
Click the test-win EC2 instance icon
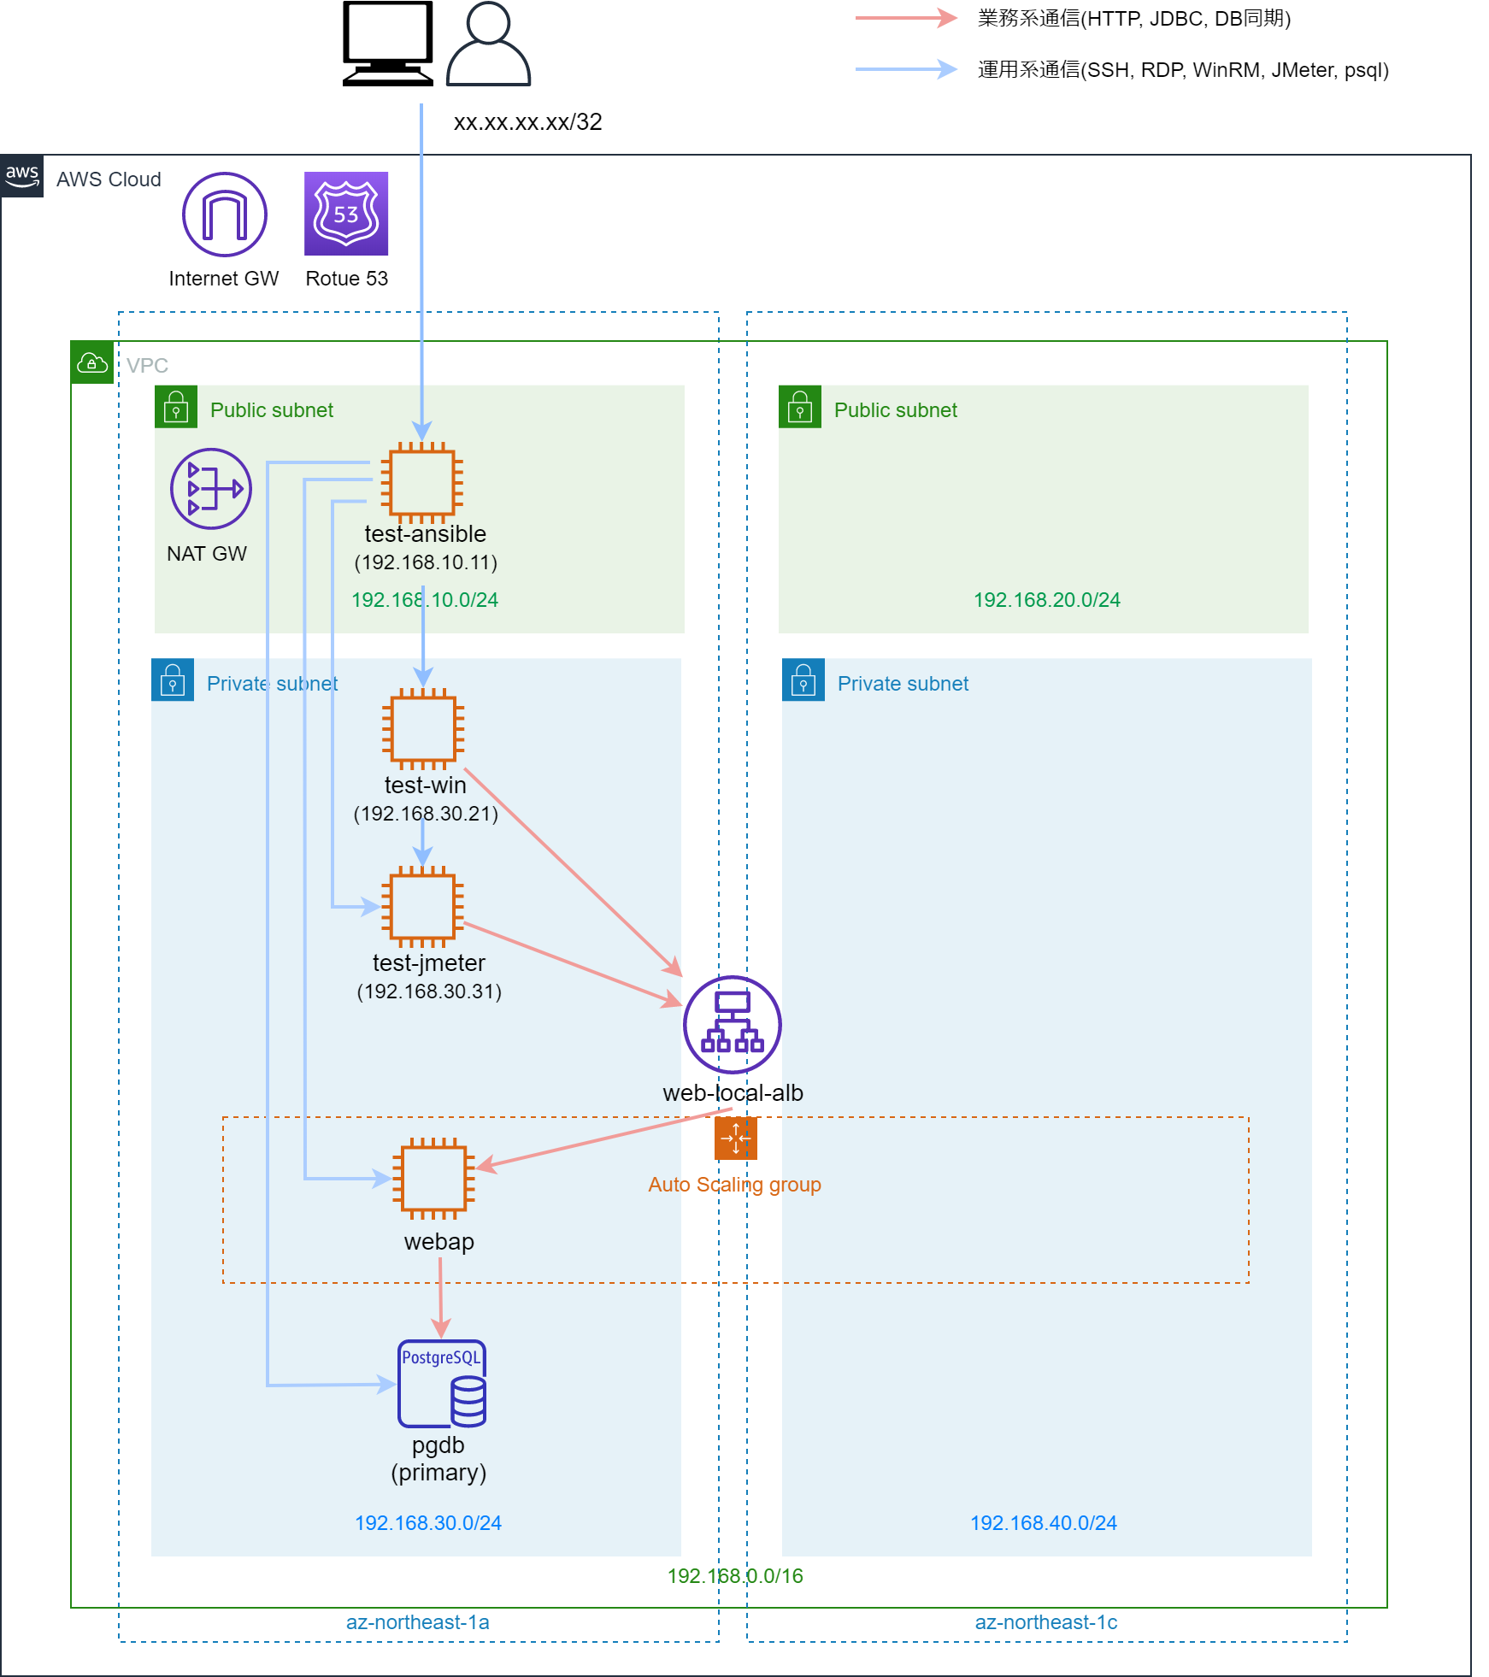[x=423, y=729]
